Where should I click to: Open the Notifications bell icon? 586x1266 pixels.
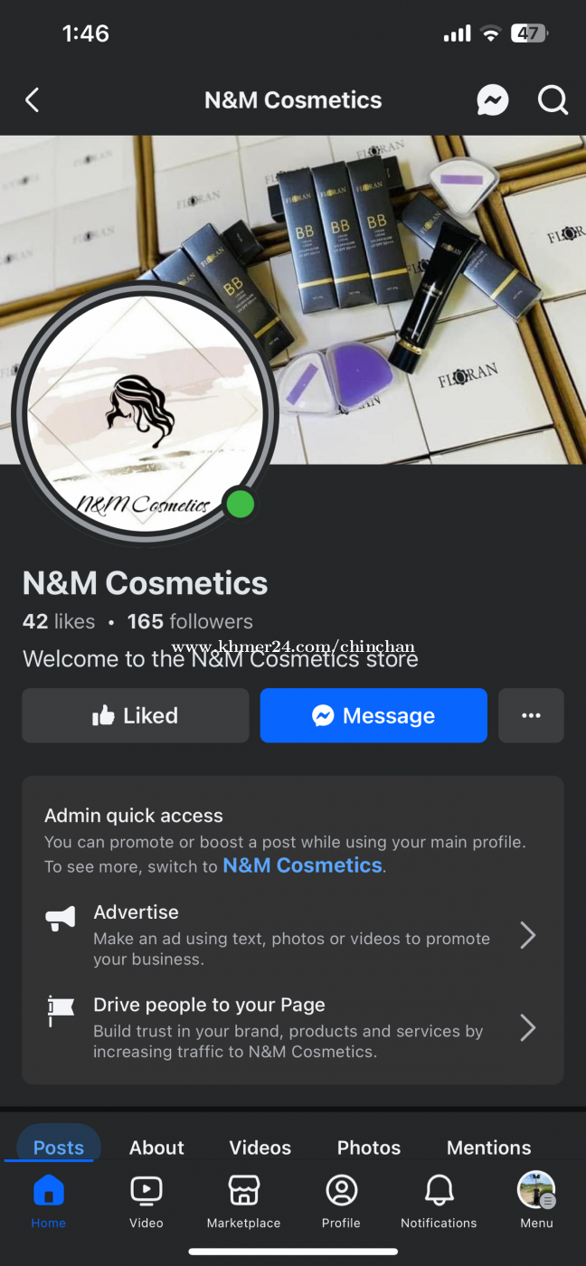pyautogui.click(x=439, y=1191)
